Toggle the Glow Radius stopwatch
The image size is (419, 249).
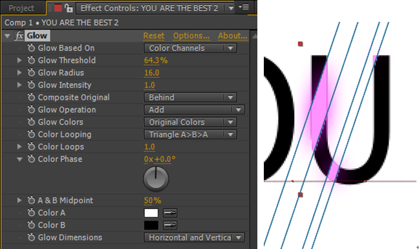coord(31,72)
